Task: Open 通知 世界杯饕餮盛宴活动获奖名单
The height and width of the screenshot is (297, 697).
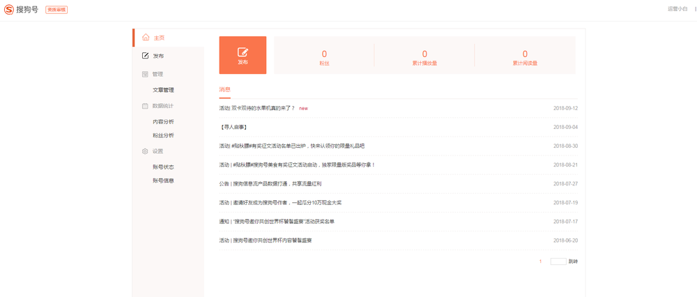Action: [277, 222]
